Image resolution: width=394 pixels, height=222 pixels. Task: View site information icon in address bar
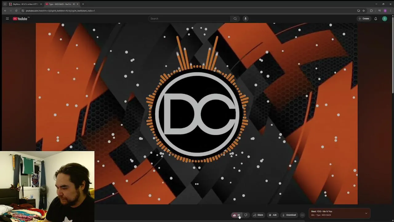(23, 10)
